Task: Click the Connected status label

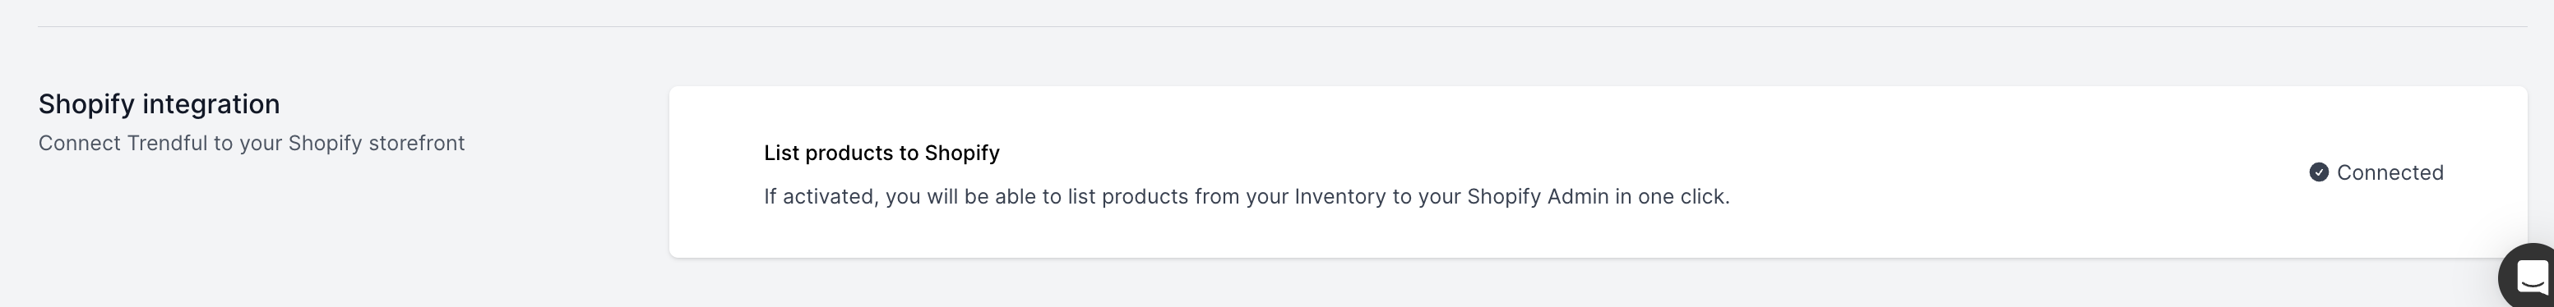Action: [2390, 172]
